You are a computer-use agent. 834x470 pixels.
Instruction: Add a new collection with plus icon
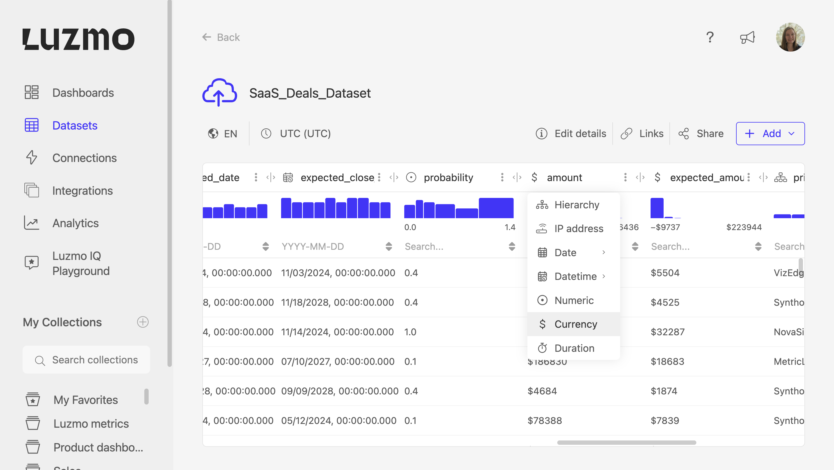(143, 322)
